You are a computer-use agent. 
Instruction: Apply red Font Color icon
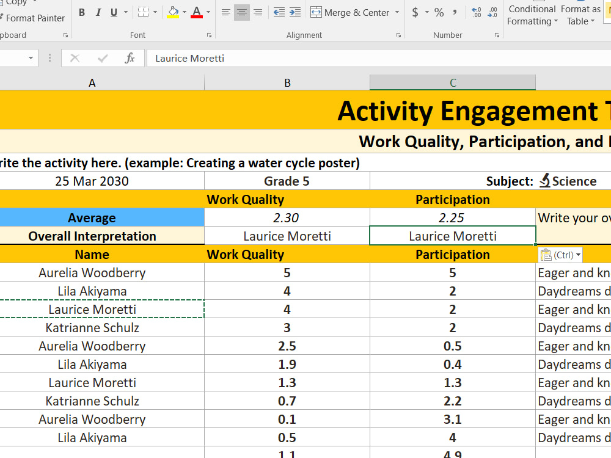pos(197,12)
